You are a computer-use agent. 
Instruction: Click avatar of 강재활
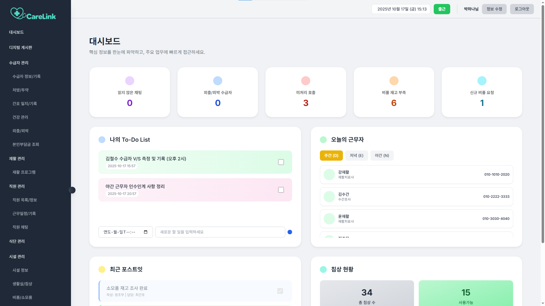coord(329,175)
